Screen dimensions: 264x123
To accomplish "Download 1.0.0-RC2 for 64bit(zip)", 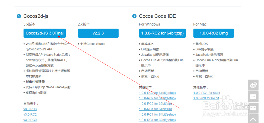I will [x=162, y=33].
